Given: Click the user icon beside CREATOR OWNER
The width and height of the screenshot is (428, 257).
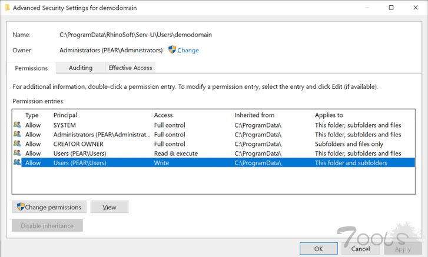Looking at the screenshot, I should [x=16, y=144].
